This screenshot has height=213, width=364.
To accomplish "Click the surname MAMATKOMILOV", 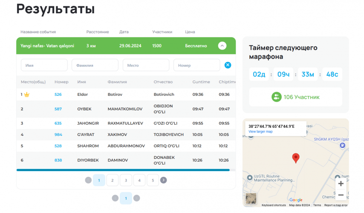I will coord(125,109).
